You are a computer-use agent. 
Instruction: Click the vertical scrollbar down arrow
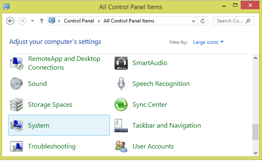click(x=255, y=153)
